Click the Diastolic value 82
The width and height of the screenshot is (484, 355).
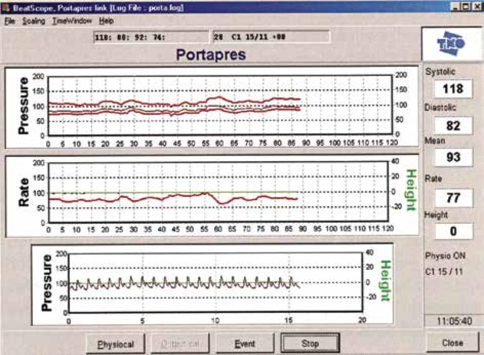click(x=453, y=126)
